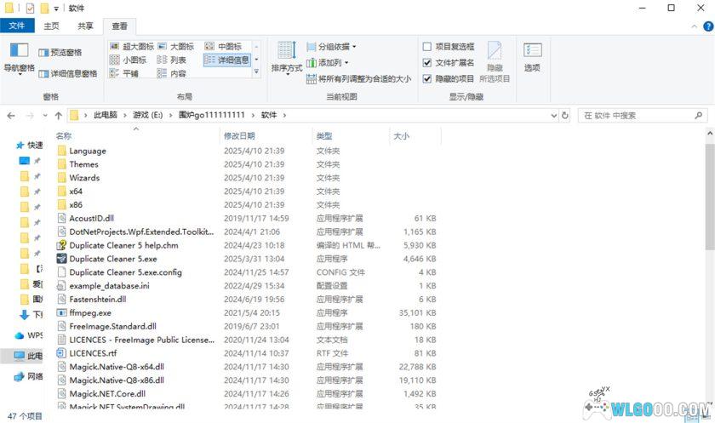Sort by the 大小 size column header
Viewport: 715px width, 423px height.
401,136
